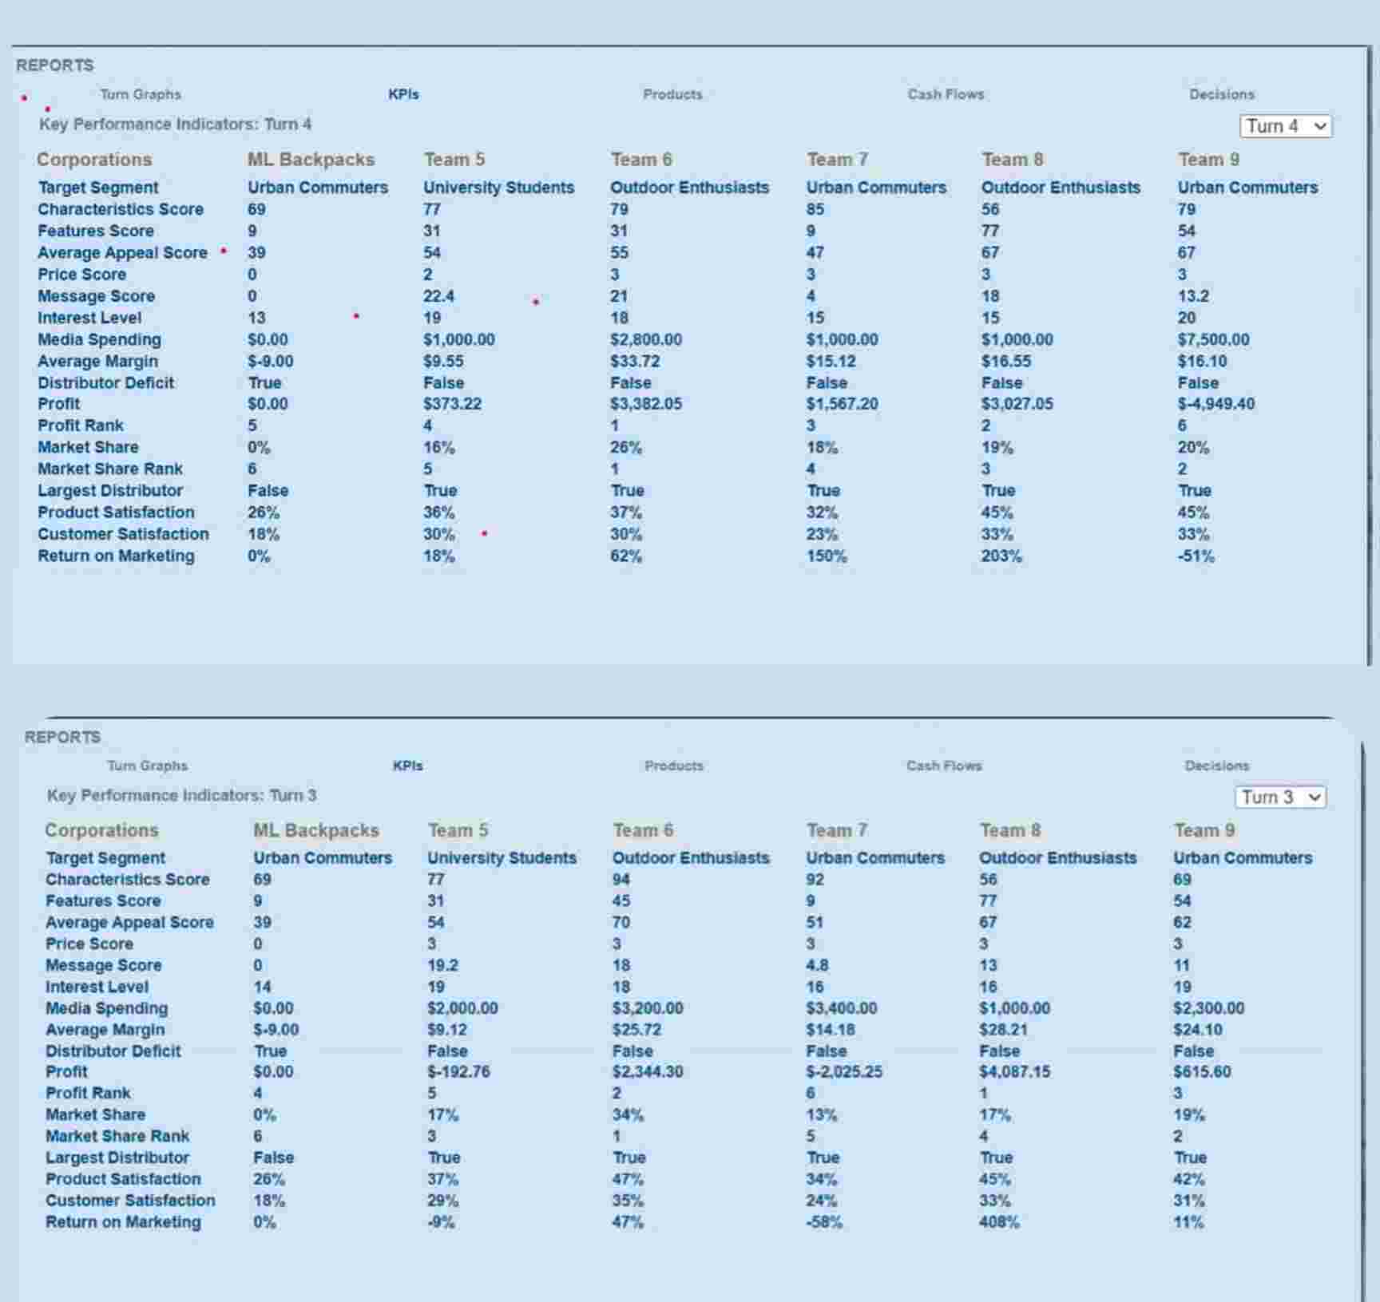This screenshot has width=1380, height=1302.
Task: Select Team 7 average margin $15.12
Action: pyautogui.click(x=831, y=361)
